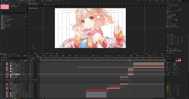
Task: Click the current timecode display in timeline
Action: (x=4, y=58)
